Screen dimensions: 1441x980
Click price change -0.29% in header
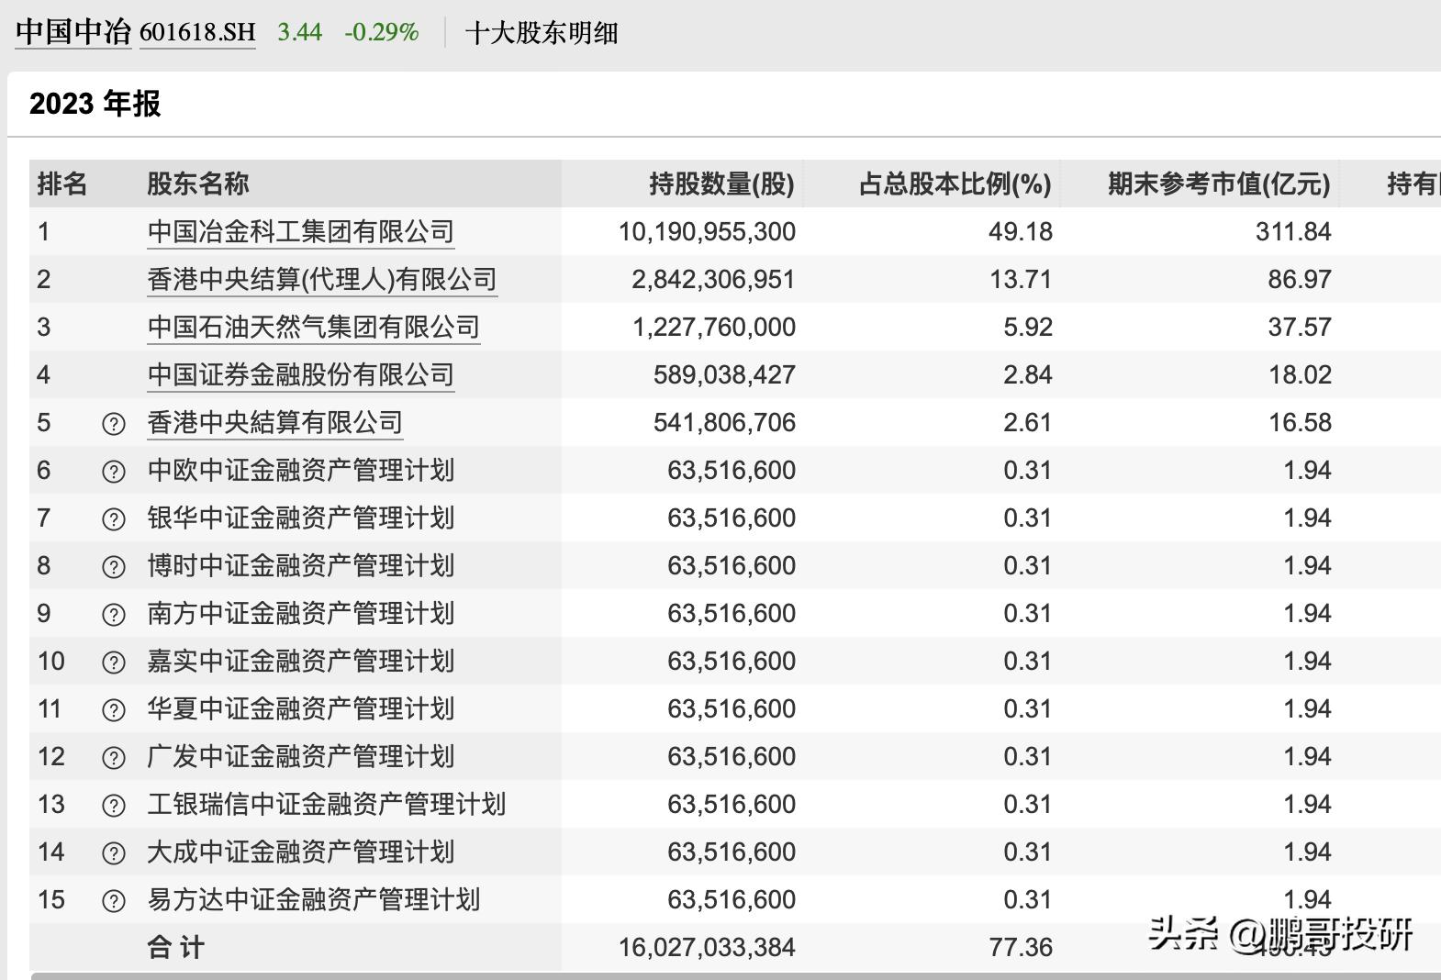tap(382, 32)
